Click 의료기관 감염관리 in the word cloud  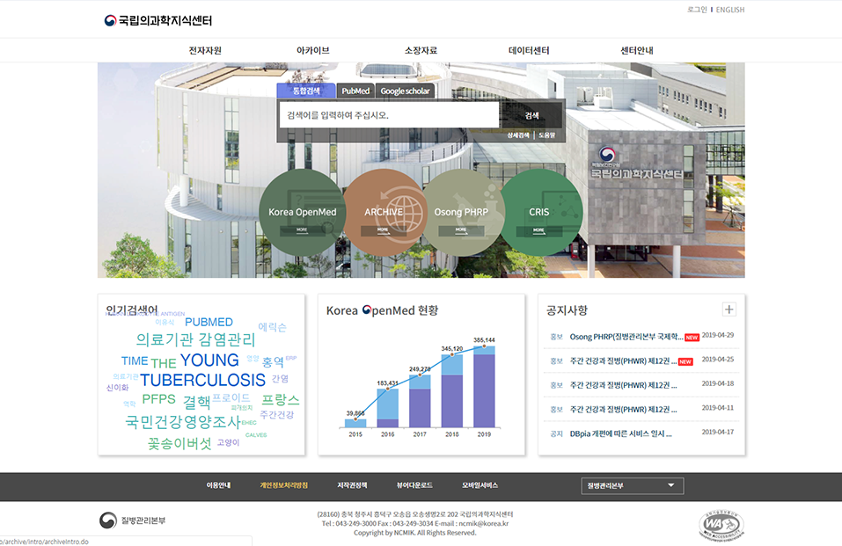pyautogui.click(x=195, y=340)
